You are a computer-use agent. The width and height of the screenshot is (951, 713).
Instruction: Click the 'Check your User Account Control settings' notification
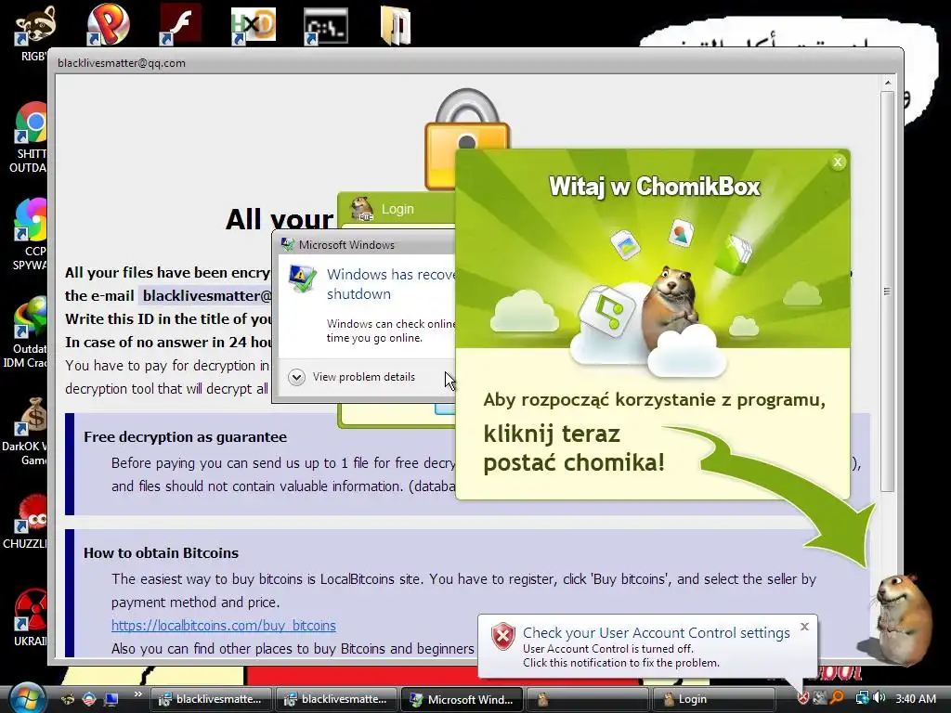click(x=657, y=633)
